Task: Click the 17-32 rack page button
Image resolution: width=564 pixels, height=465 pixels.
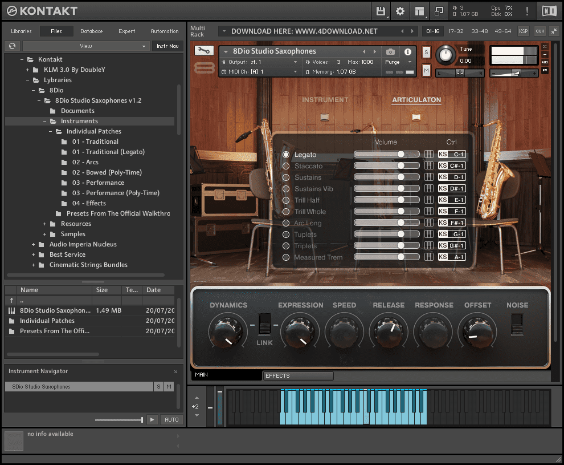Action: [x=456, y=31]
